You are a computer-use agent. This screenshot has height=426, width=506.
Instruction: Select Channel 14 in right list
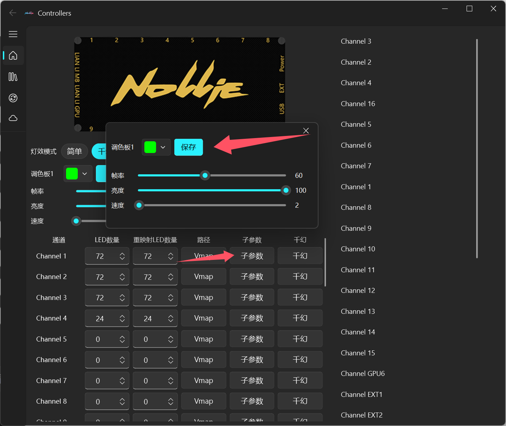[x=358, y=332]
